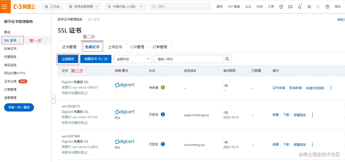Open ICP 备案 header link
Image resolution: width=345 pixels, height=162 pixels.
(x=234, y=7)
